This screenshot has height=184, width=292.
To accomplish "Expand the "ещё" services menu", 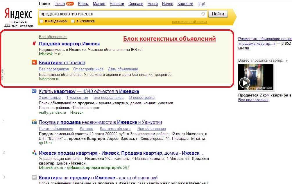I will click(201, 4).
